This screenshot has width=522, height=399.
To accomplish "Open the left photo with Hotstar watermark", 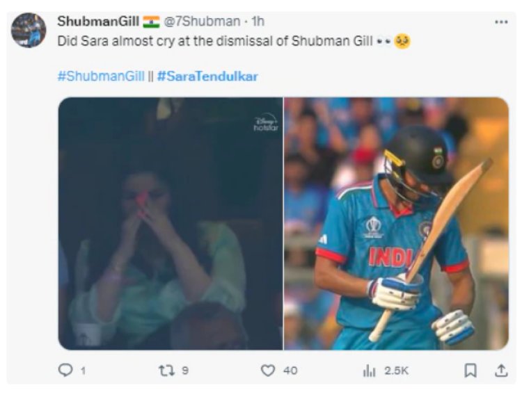I will [x=171, y=223].
